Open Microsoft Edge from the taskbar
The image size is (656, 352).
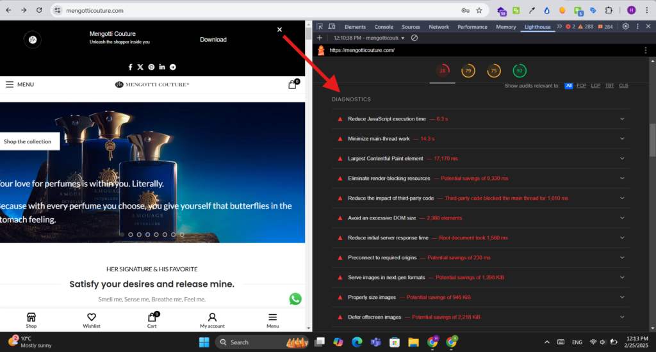[357, 342]
